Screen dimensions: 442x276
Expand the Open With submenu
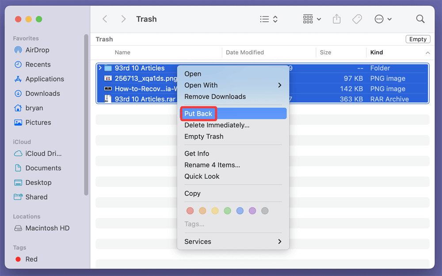point(233,85)
